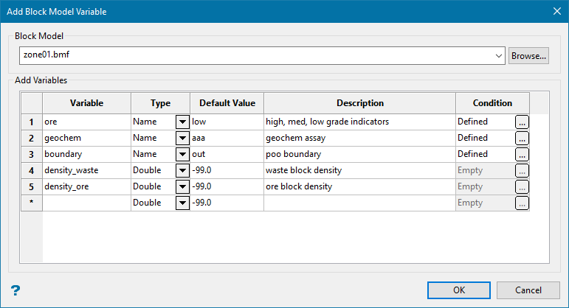This screenshot has width=569, height=308.
Task: Open condition editor for the ore row
Action: [522, 122]
